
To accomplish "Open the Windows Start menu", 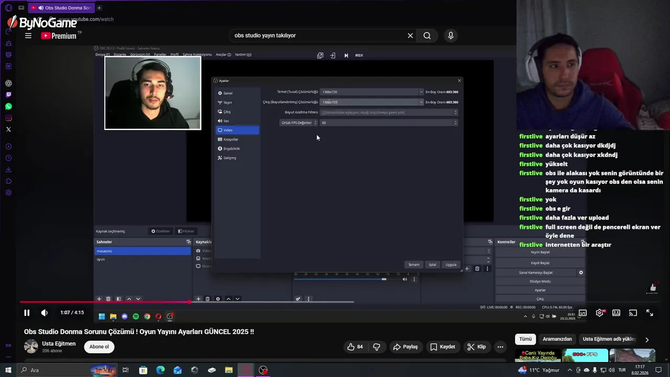I will point(8,370).
